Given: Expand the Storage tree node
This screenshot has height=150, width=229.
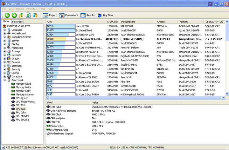Looking at the screenshot, I should click(5, 51).
